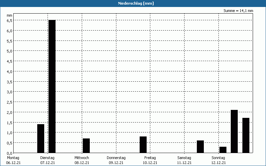The width and height of the screenshot is (266, 166).
Task: Click the 4,5 y-axis value
Action: [x=10, y=61]
